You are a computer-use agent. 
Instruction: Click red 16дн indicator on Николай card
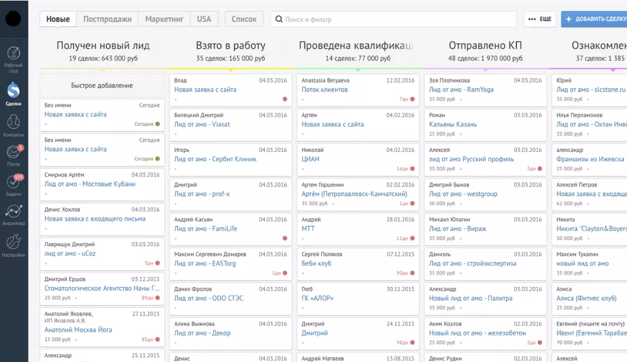coord(405,169)
